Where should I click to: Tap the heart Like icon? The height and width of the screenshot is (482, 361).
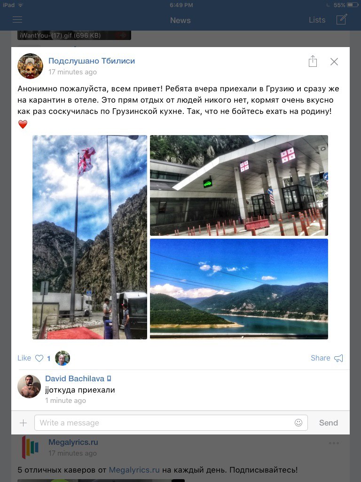tap(39, 358)
